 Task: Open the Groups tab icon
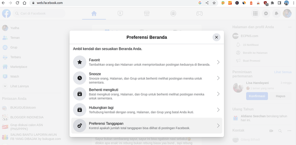coord(173,13)
